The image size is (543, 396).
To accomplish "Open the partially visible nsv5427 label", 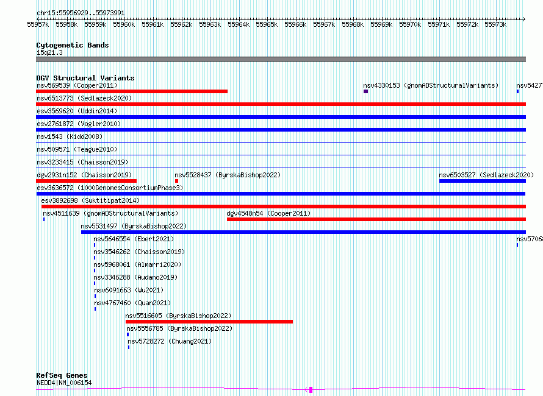I will pyautogui.click(x=530, y=85).
